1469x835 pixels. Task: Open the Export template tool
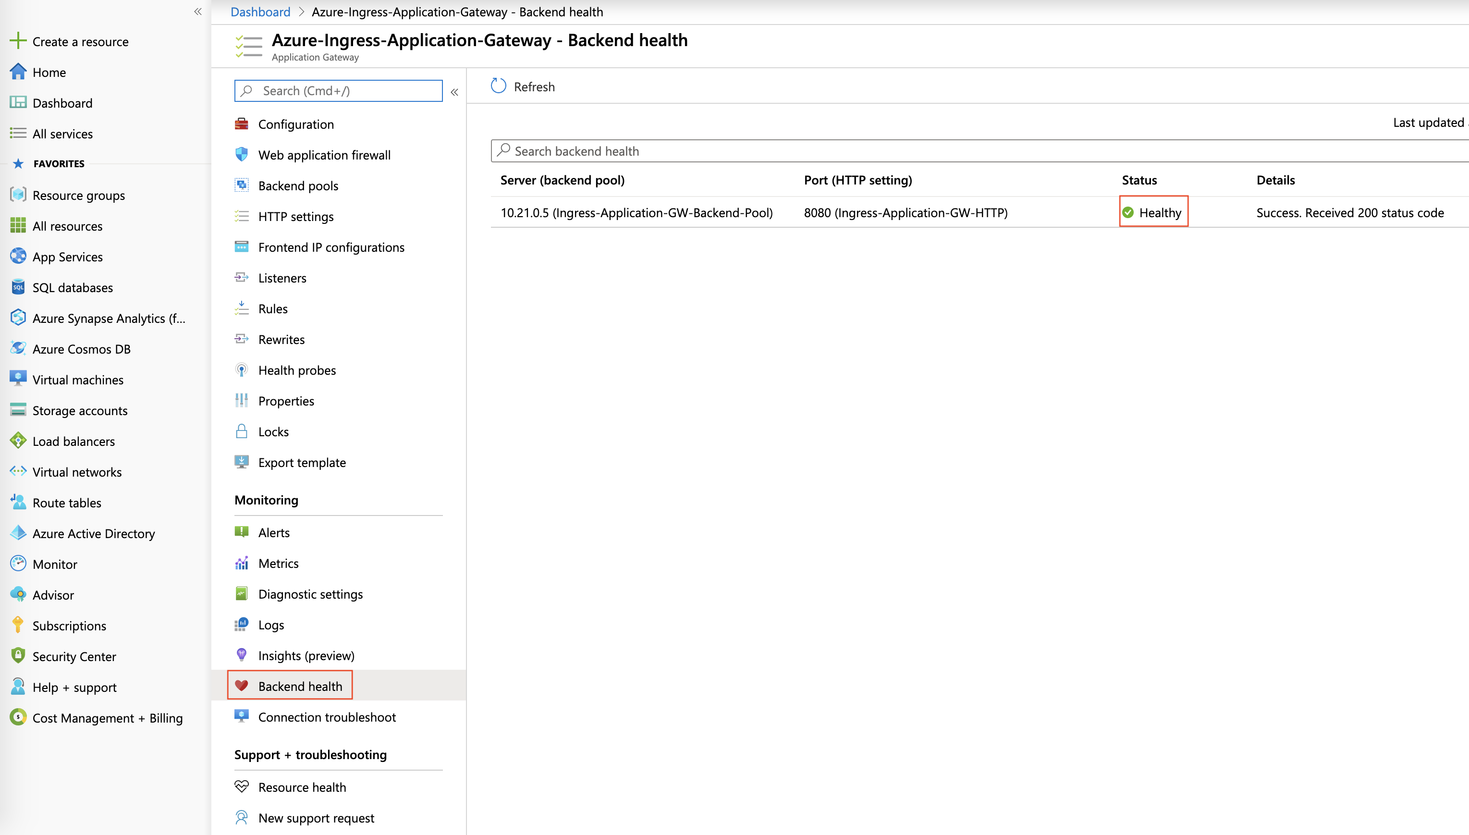click(302, 462)
